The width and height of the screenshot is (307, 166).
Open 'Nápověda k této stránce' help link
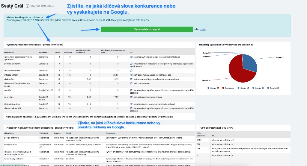(42, 6)
